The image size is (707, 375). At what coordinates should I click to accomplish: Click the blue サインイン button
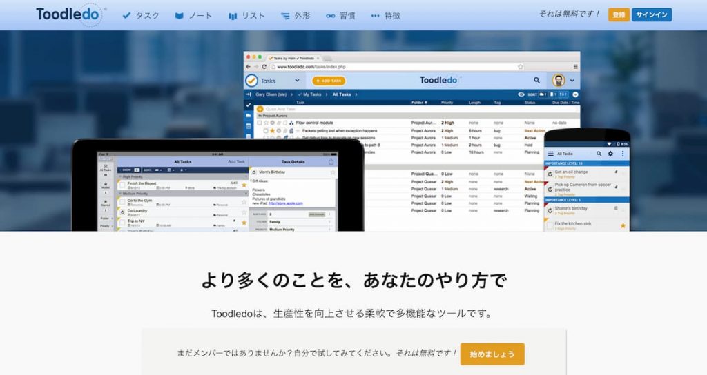652,15
